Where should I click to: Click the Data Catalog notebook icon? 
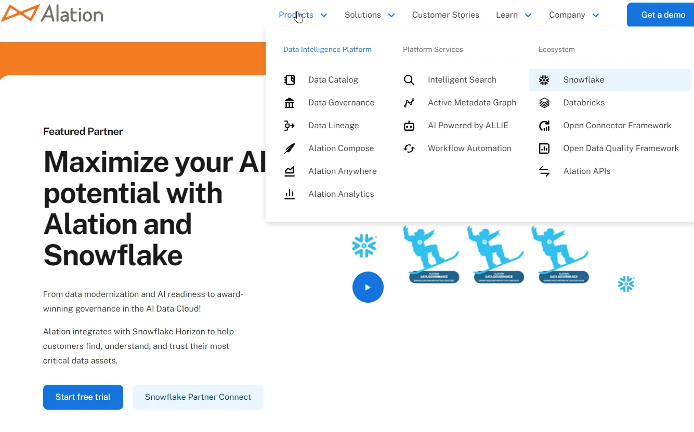point(290,80)
